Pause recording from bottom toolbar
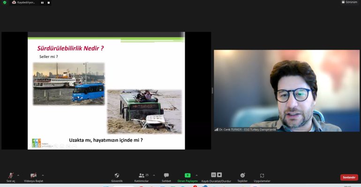This screenshot has height=187, width=361. 213,175
